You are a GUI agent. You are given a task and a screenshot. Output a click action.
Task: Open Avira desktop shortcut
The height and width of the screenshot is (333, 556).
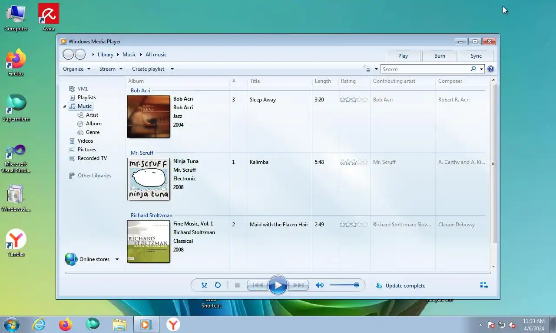pos(49,17)
